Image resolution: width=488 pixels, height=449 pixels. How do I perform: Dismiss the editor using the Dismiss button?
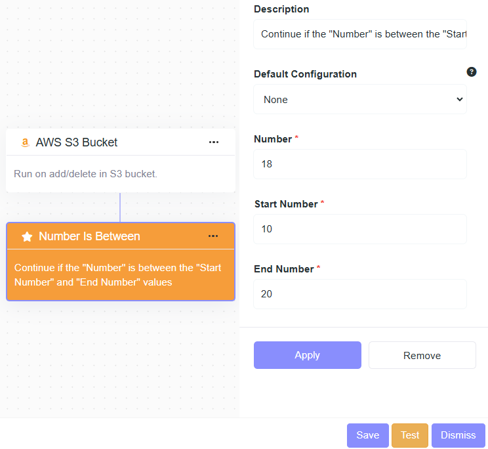click(x=458, y=435)
